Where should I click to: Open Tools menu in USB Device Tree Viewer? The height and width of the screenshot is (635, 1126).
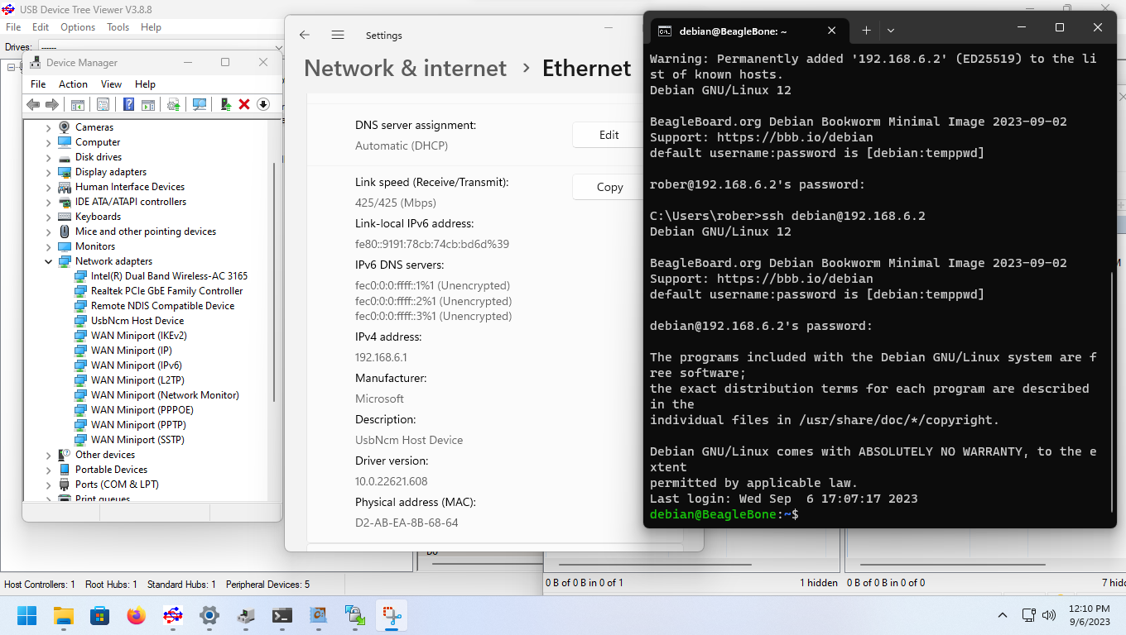pyautogui.click(x=118, y=27)
